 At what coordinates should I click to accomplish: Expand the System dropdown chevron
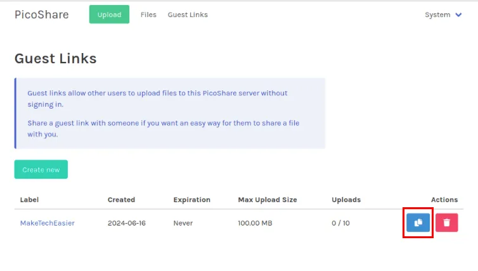(x=458, y=15)
